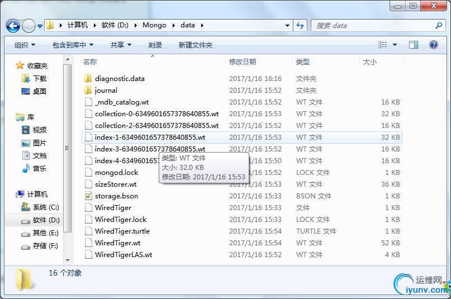Click the folder icon in the address bar
This screenshot has width=451, height=299.
50,25
